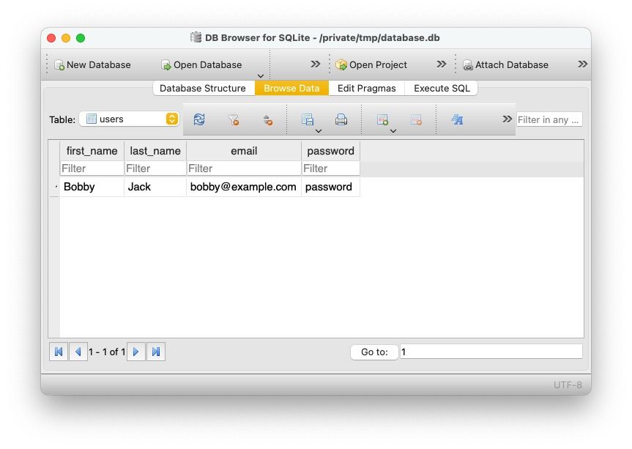
Task: Clear all filters using the toolbar icon
Action: 233,119
